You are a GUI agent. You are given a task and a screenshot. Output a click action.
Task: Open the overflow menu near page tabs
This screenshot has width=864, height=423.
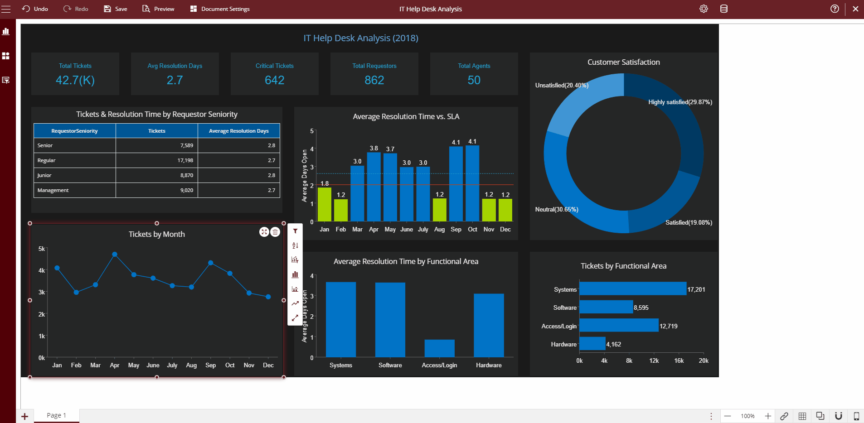pos(711,416)
